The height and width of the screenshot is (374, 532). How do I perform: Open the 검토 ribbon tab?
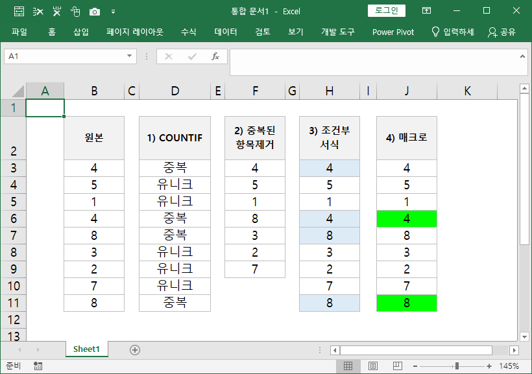[263, 32]
